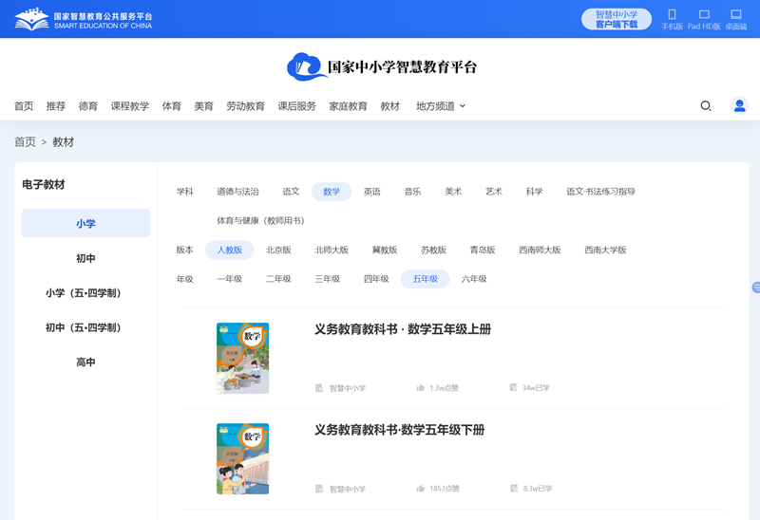Select the 苏教版 edition

click(433, 250)
